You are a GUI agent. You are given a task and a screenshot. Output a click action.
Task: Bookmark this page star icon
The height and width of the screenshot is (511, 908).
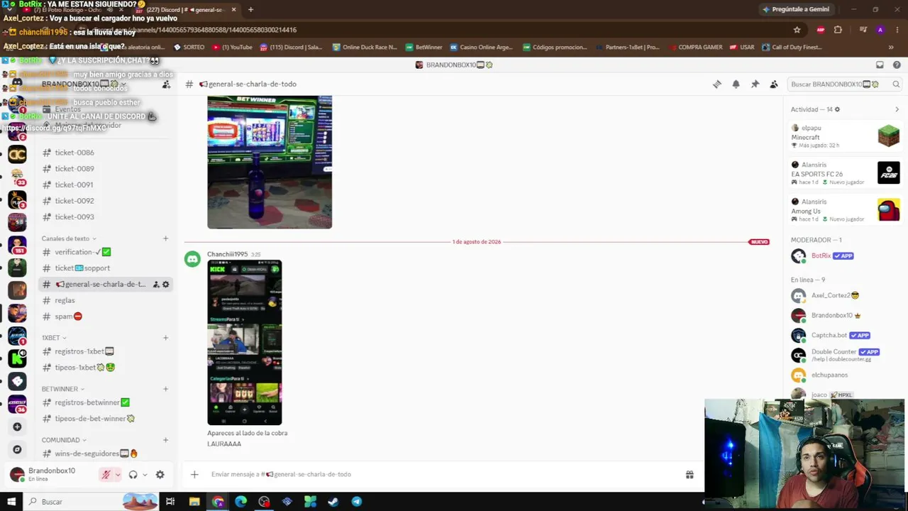(x=797, y=30)
